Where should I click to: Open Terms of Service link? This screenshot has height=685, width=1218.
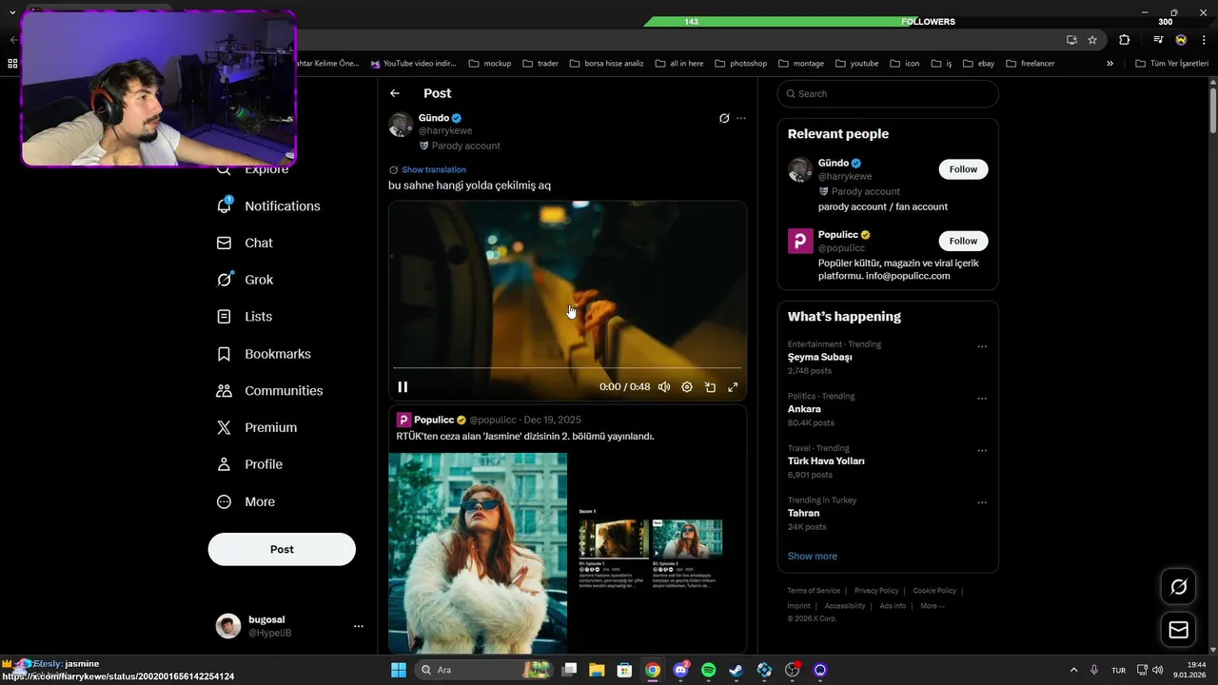click(x=814, y=591)
